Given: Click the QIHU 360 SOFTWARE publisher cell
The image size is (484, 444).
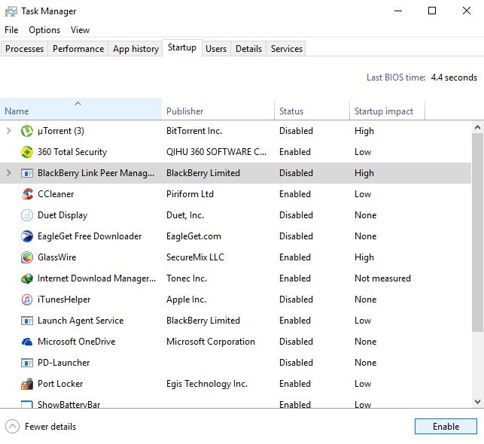Looking at the screenshot, I should tap(216, 152).
